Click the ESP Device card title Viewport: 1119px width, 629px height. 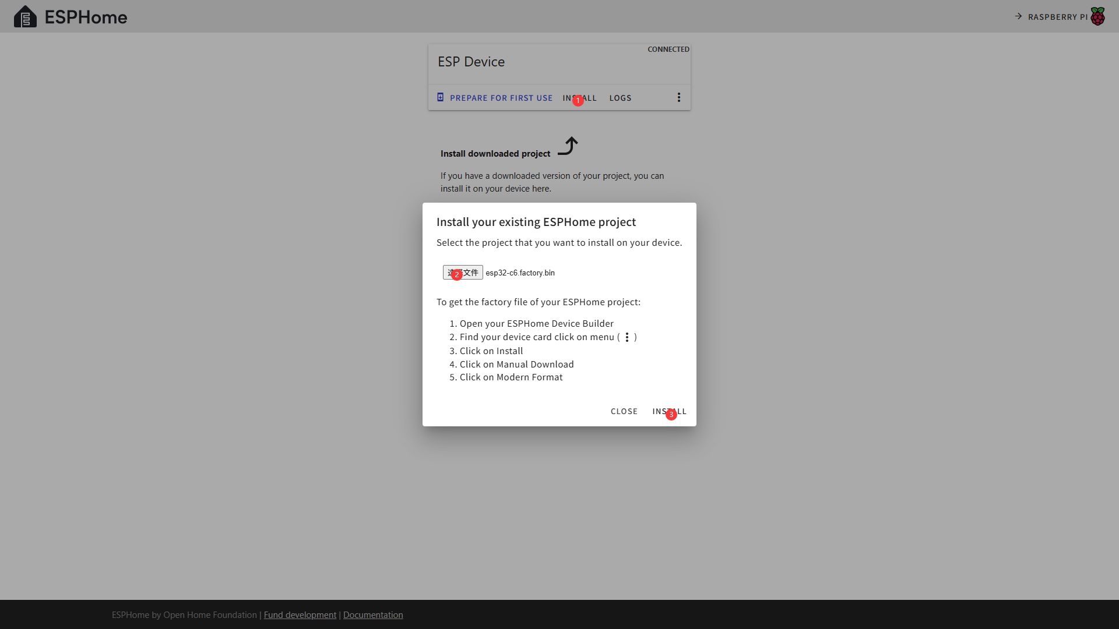pos(471,62)
